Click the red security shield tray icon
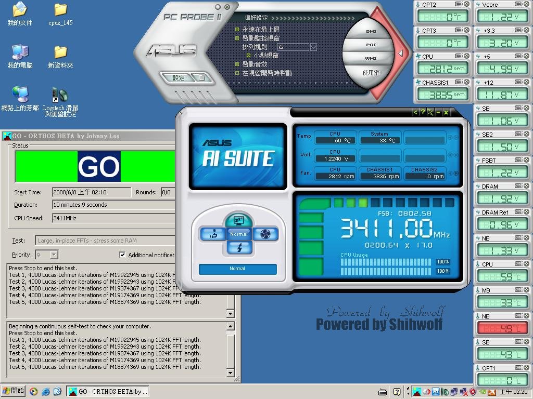The image size is (533, 399). (x=473, y=392)
